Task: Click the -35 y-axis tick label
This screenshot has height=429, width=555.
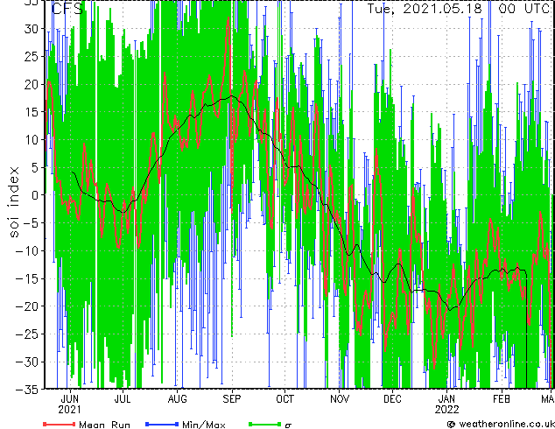Action: tap(26, 390)
